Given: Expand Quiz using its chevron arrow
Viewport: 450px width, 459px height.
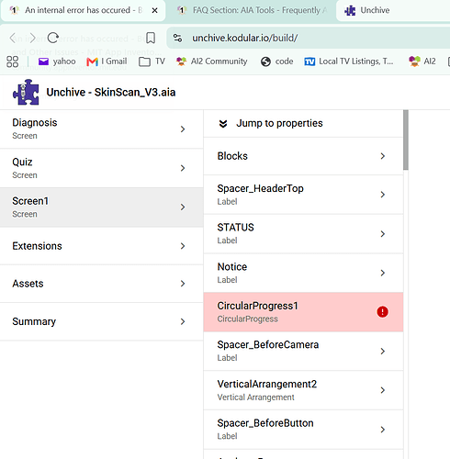Looking at the screenshot, I should pos(183,168).
